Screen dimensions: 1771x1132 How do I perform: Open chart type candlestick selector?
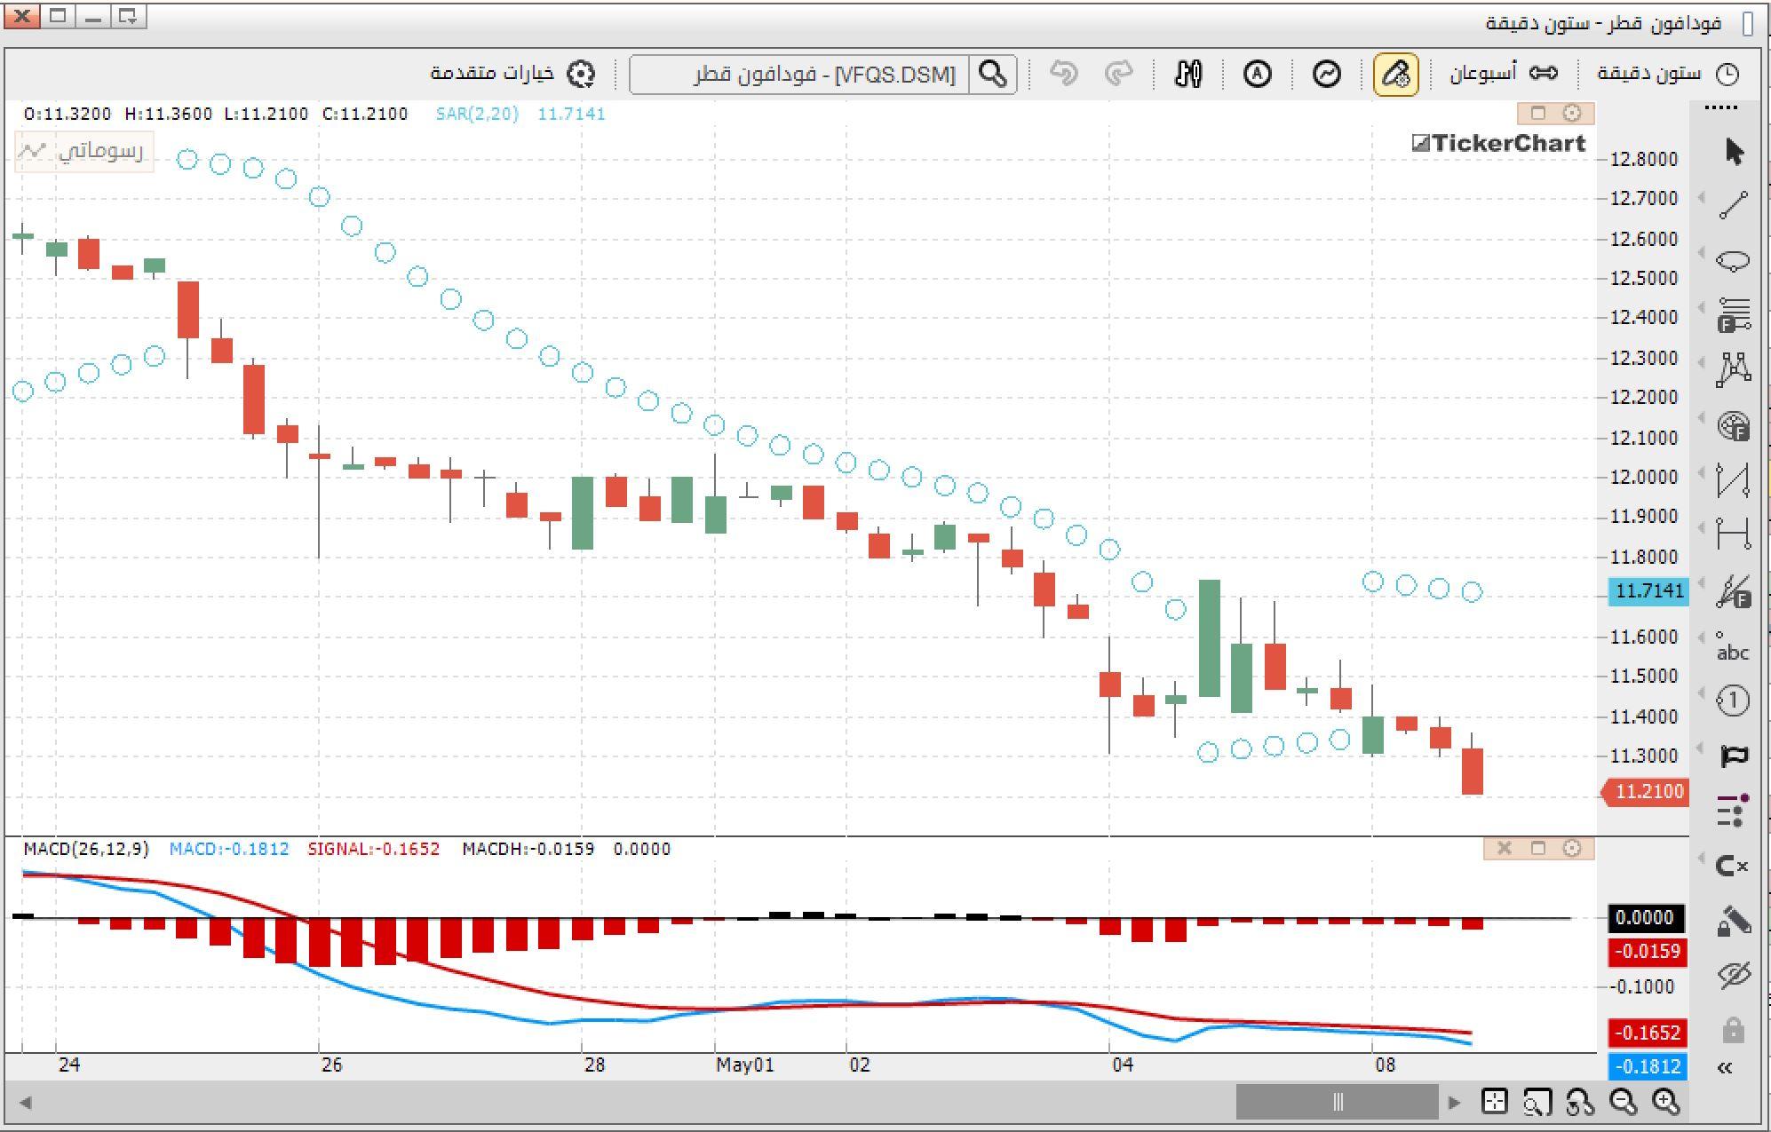(x=1187, y=74)
